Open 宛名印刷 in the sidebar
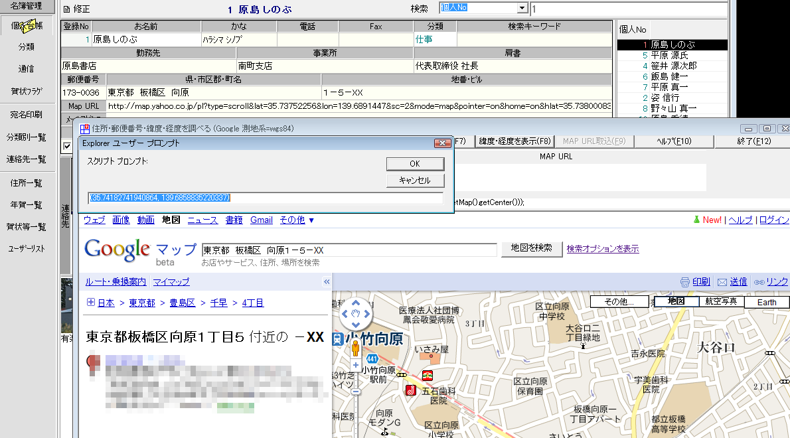This screenshot has width=790, height=438. tap(27, 115)
